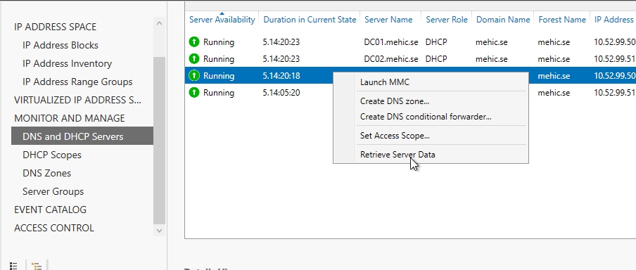Screen dimensions: 636x270
Task: Select VIRTUALIZED IP ADDRESS S... node
Action: pos(77,100)
